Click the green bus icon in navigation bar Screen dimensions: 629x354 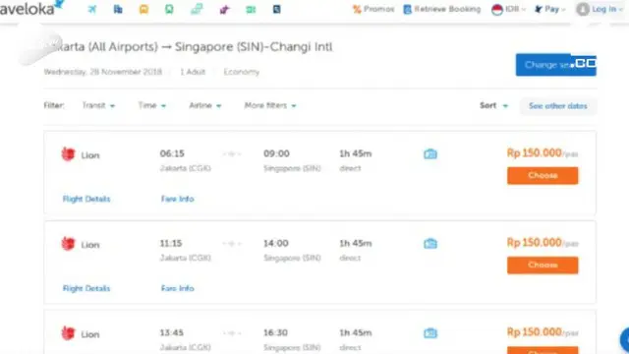click(169, 9)
